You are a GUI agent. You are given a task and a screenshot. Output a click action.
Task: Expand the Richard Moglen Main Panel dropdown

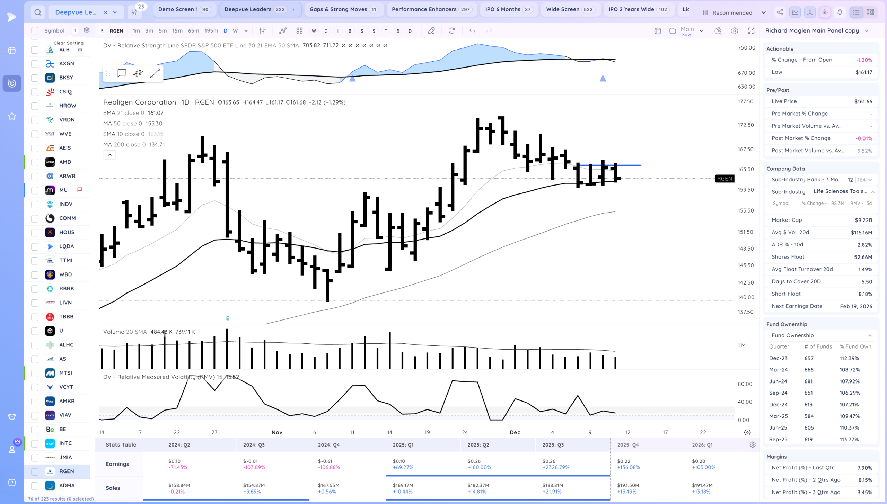point(867,30)
